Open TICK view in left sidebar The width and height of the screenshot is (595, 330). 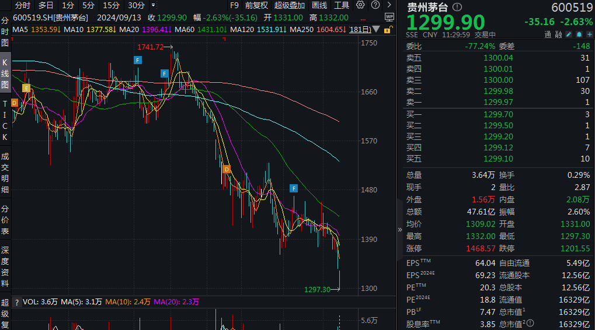coord(5,121)
